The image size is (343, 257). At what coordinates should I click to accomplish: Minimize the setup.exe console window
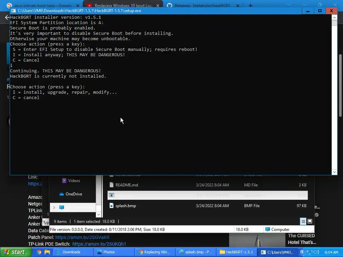tap(308, 11)
